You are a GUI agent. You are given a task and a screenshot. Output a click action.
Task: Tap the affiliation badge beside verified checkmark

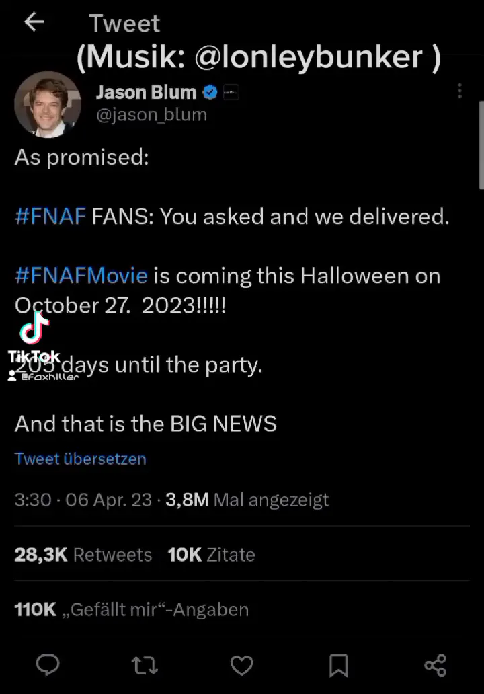[230, 92]
